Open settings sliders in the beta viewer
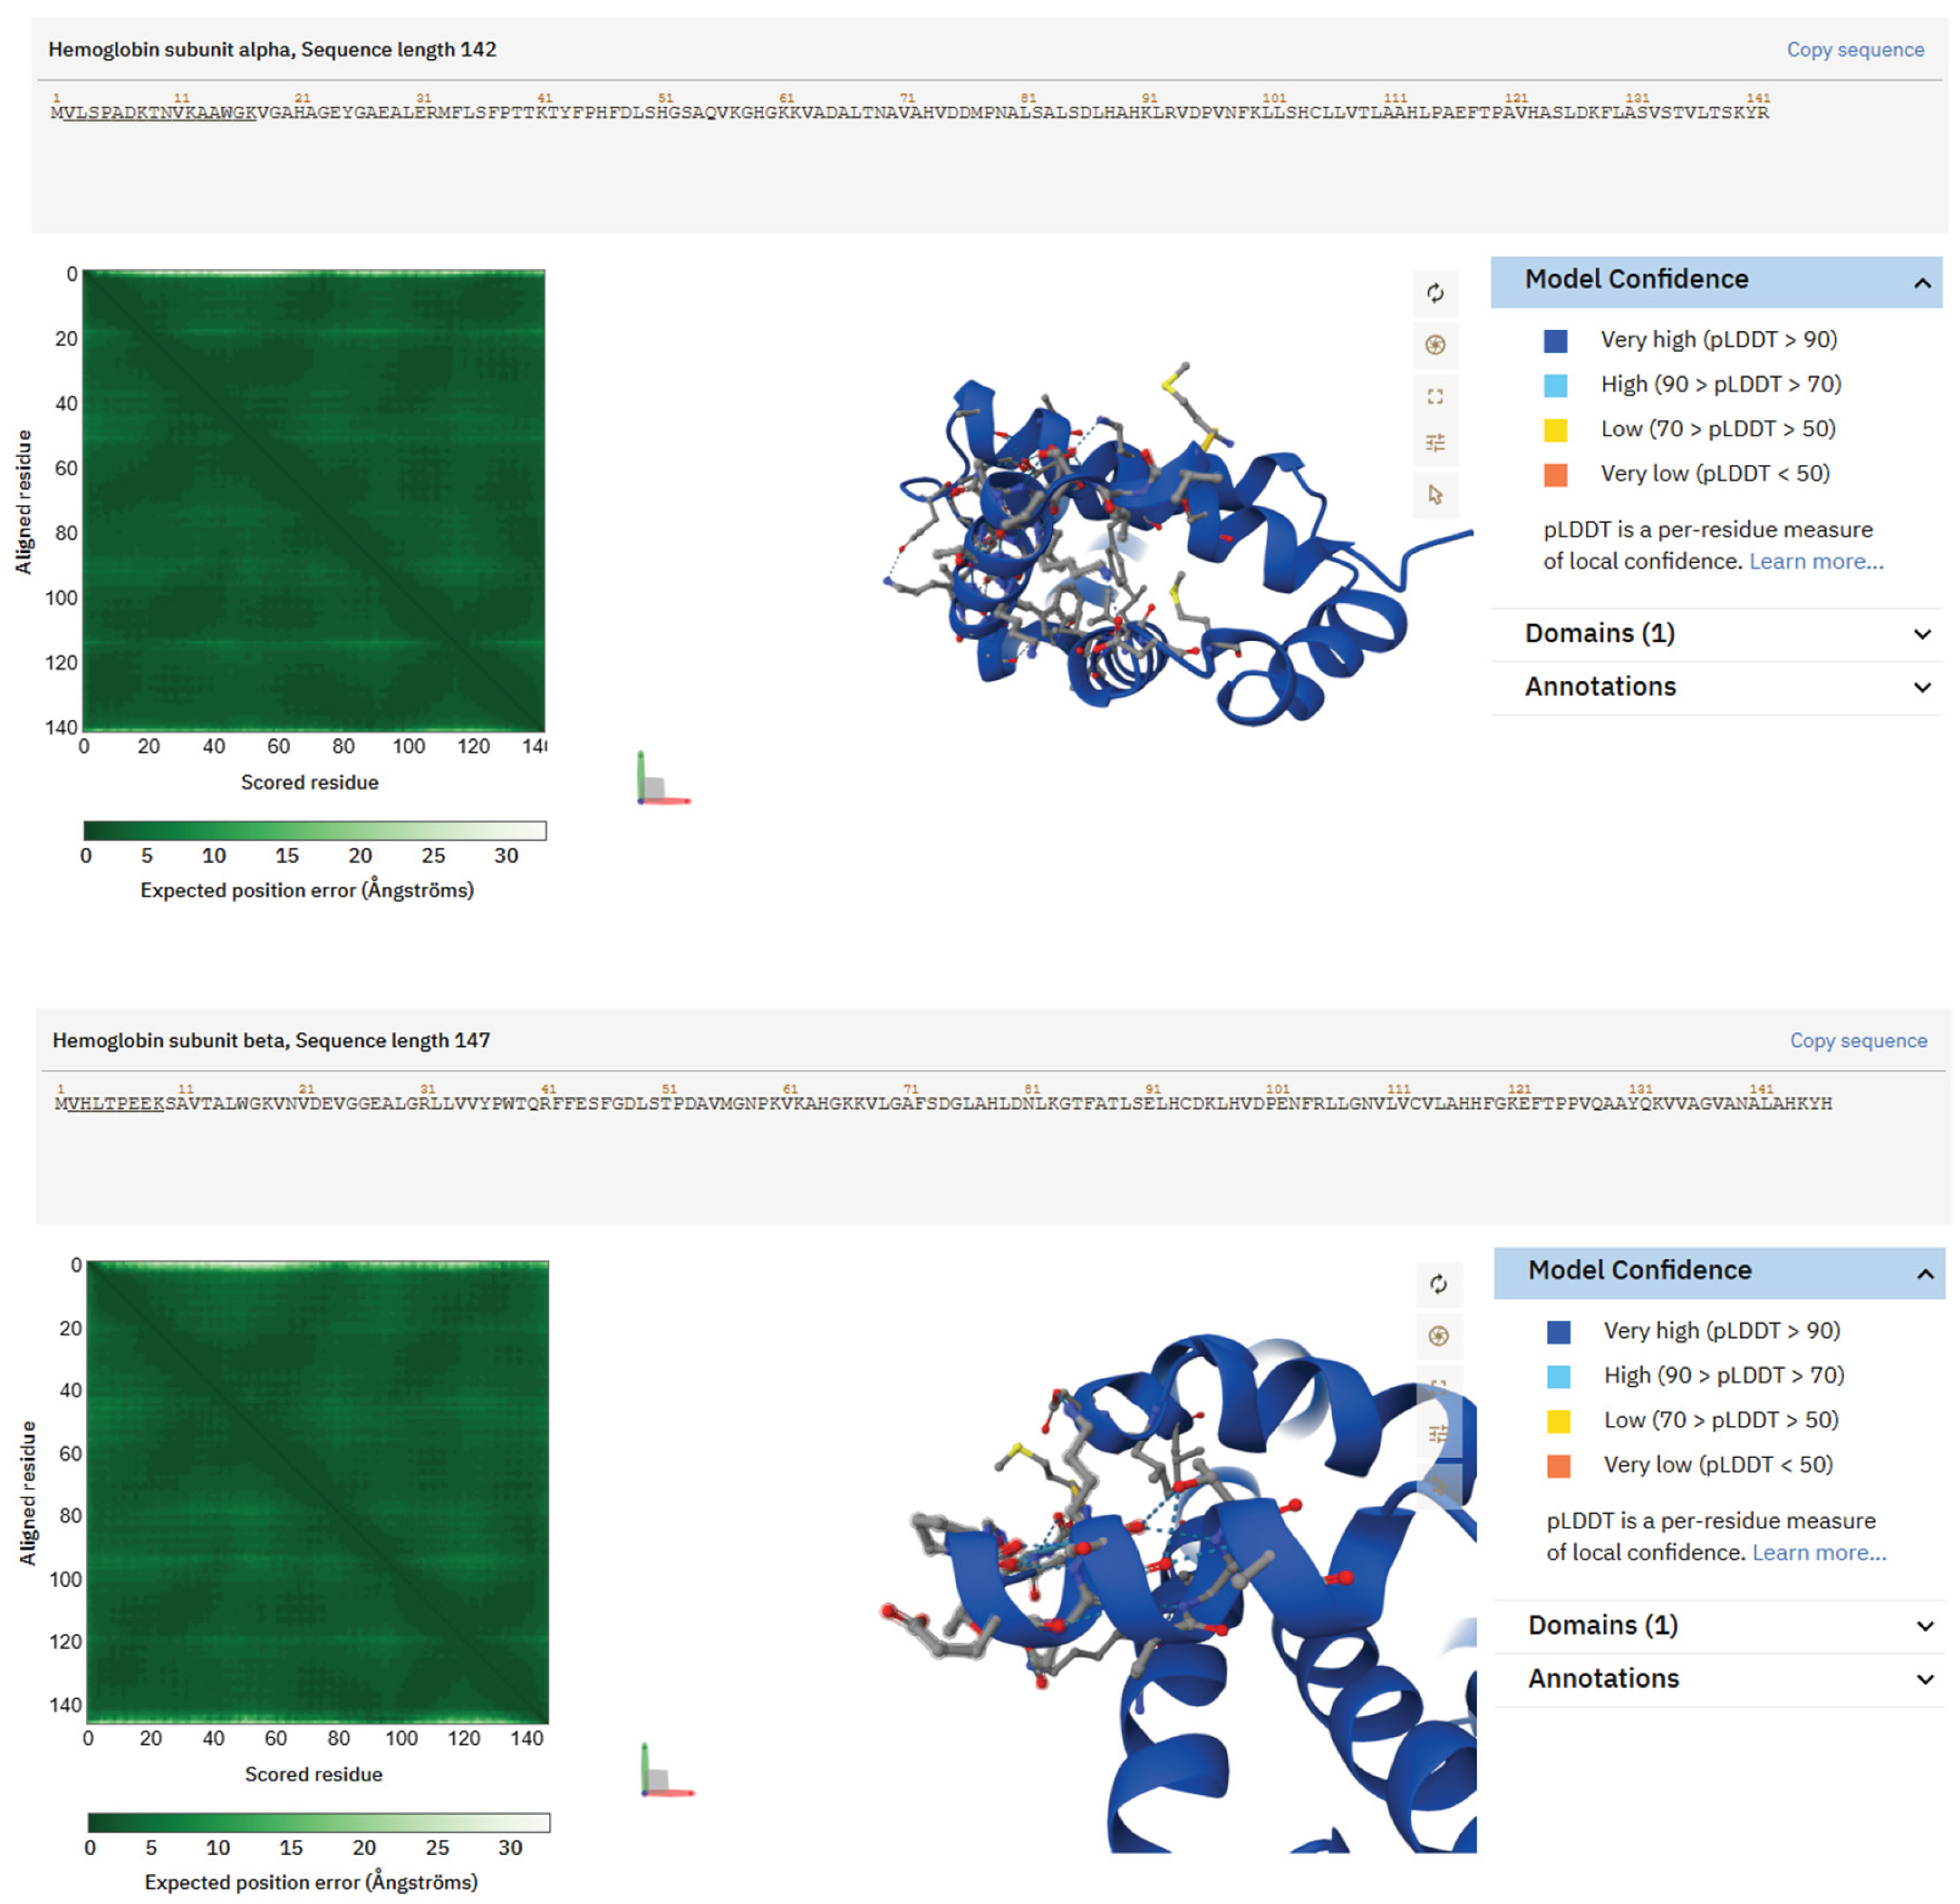 (x=1437, y=1432)
